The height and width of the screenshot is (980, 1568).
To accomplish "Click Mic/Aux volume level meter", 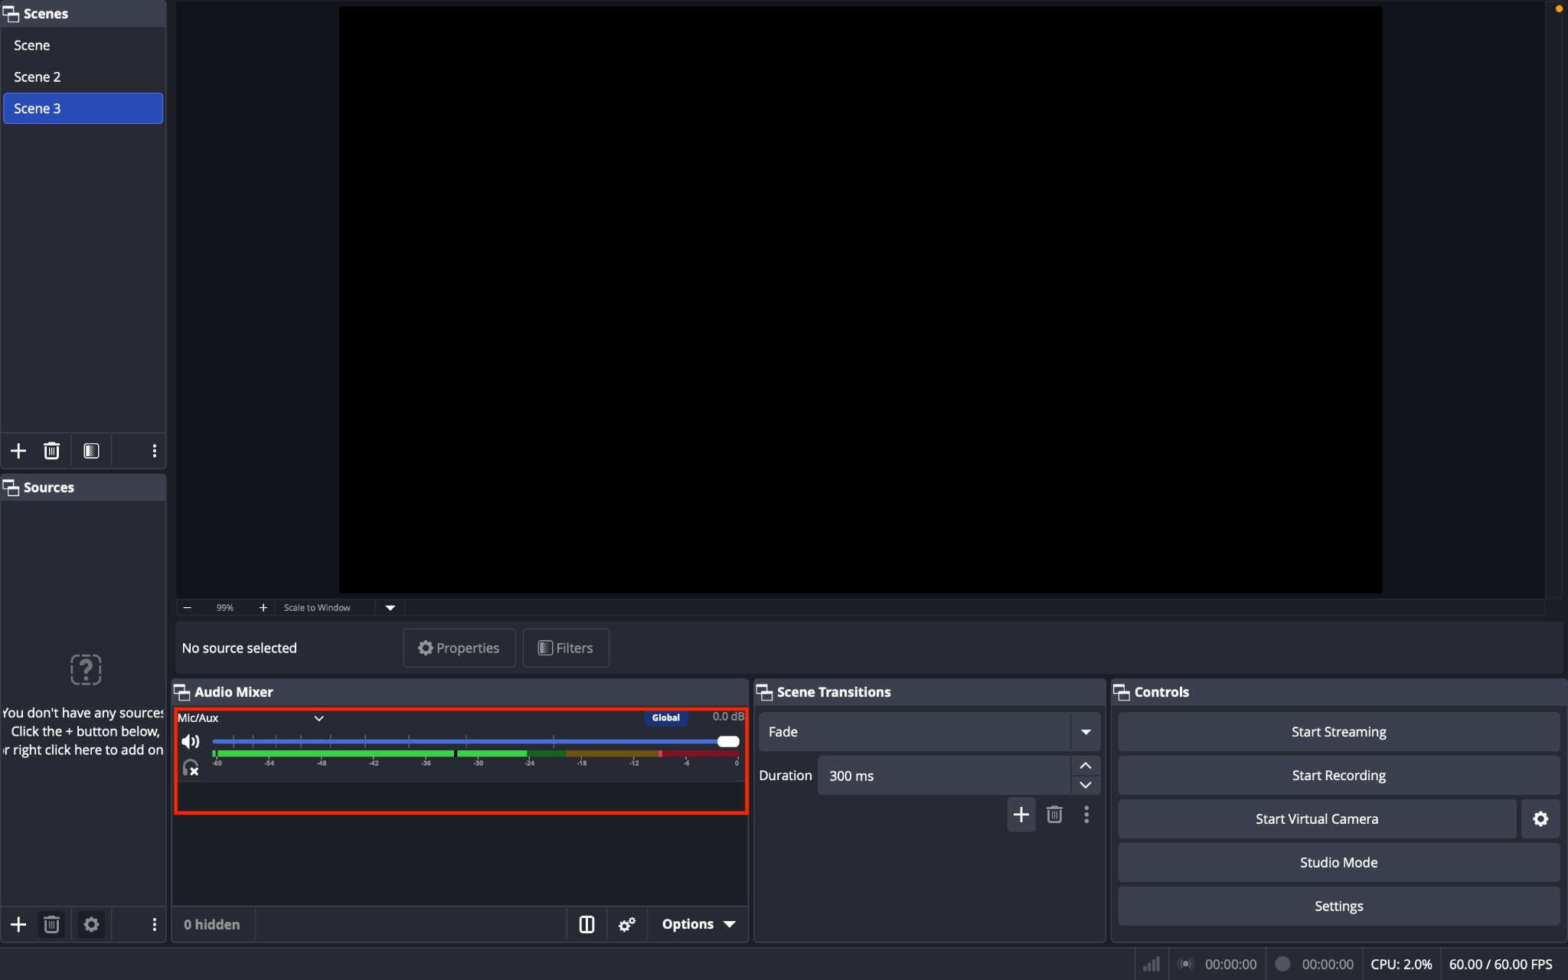I will pyautogui.click(x=475, y=754).
